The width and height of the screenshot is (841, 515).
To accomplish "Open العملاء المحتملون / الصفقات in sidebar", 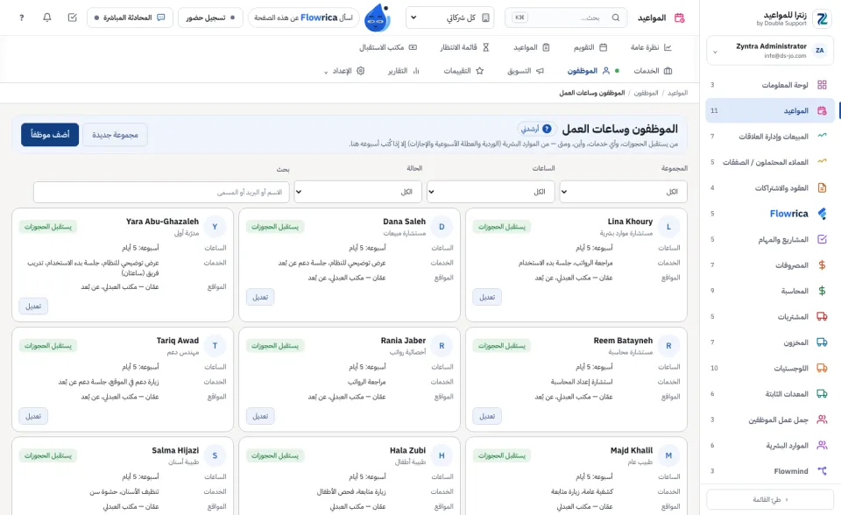I will 770,162.
